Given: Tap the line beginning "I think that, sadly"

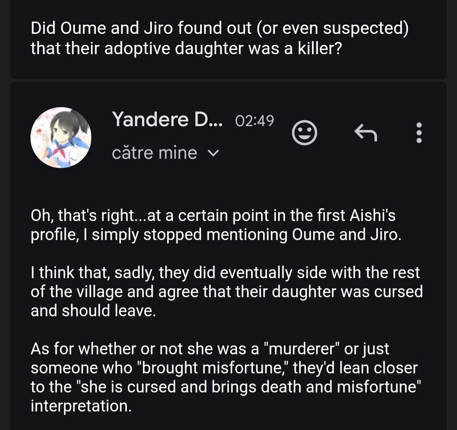Looking at the screenshot, I should 225,273.
